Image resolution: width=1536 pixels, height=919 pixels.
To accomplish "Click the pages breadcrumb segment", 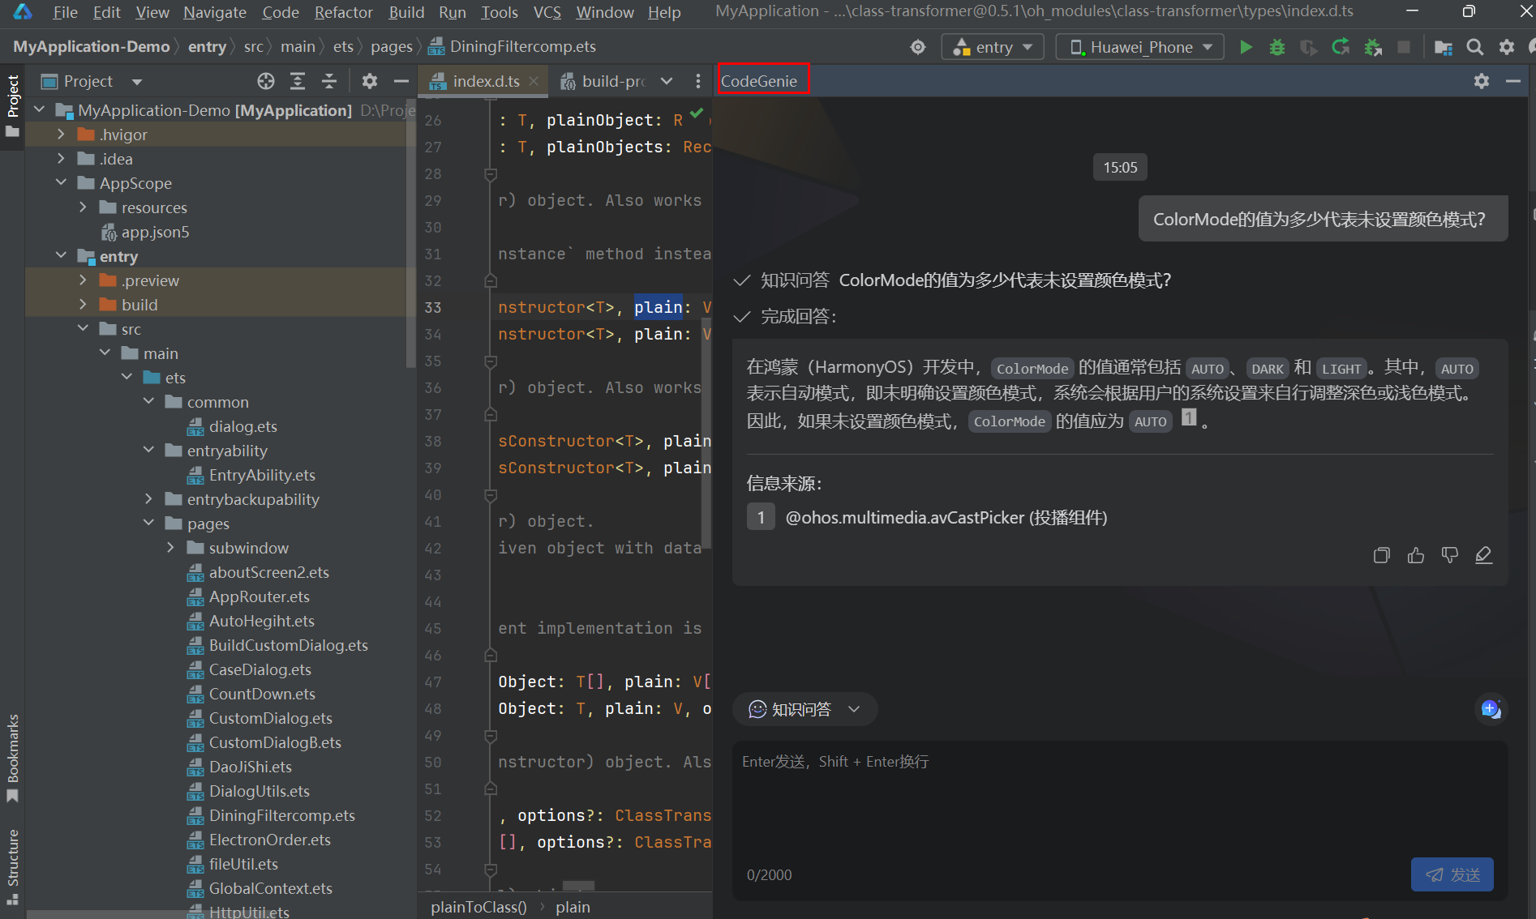I will 392,47.
